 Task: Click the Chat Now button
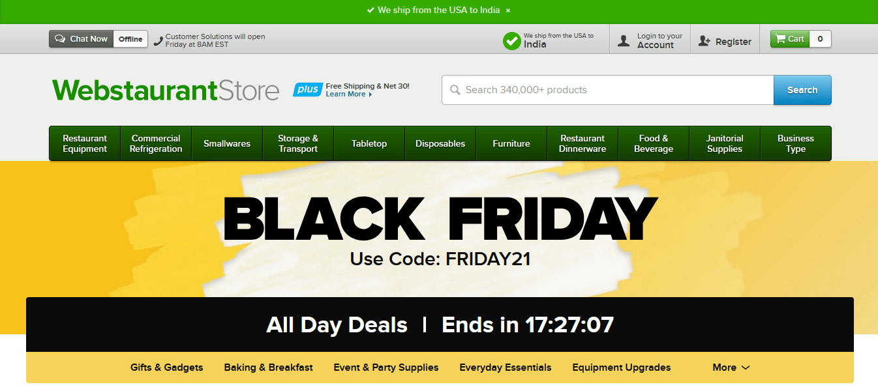[x=82, y=39]
